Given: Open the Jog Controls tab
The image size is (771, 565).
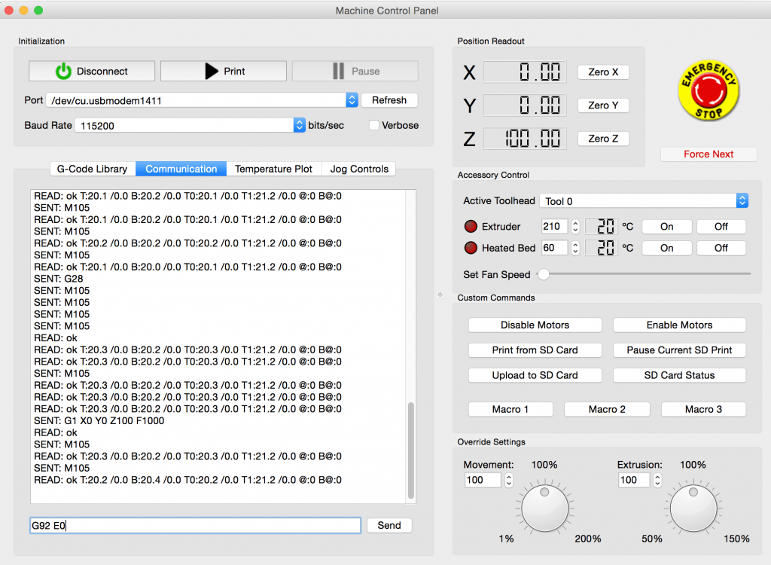Looking at the screenshot, I should [358, 169].
